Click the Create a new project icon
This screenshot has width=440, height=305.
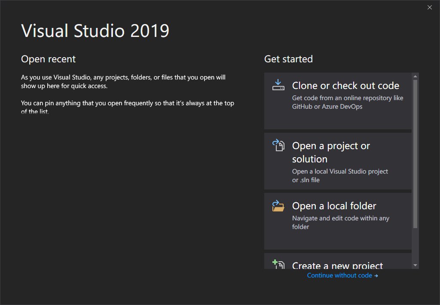(x=278, y=264)
